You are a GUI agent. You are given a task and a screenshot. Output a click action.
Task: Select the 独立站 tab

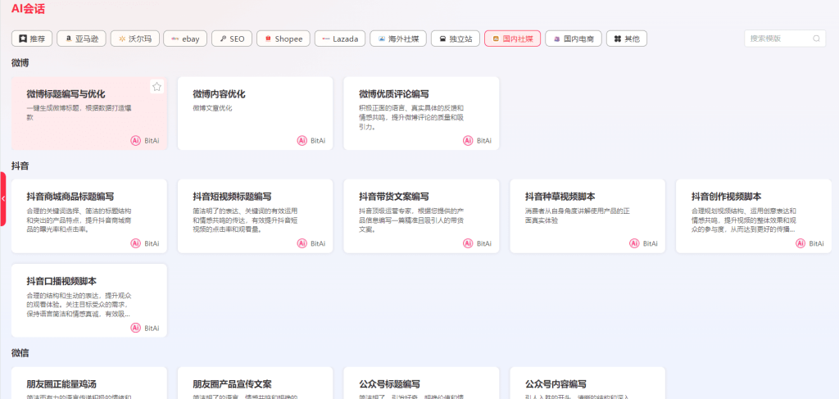[455, 39]
